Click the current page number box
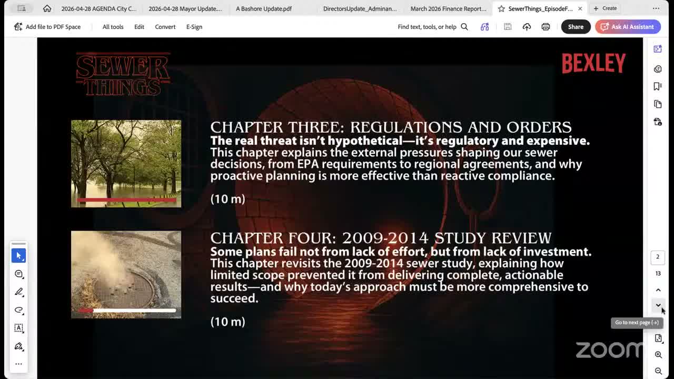The image size is (674, 379). [x=658, y=257]
